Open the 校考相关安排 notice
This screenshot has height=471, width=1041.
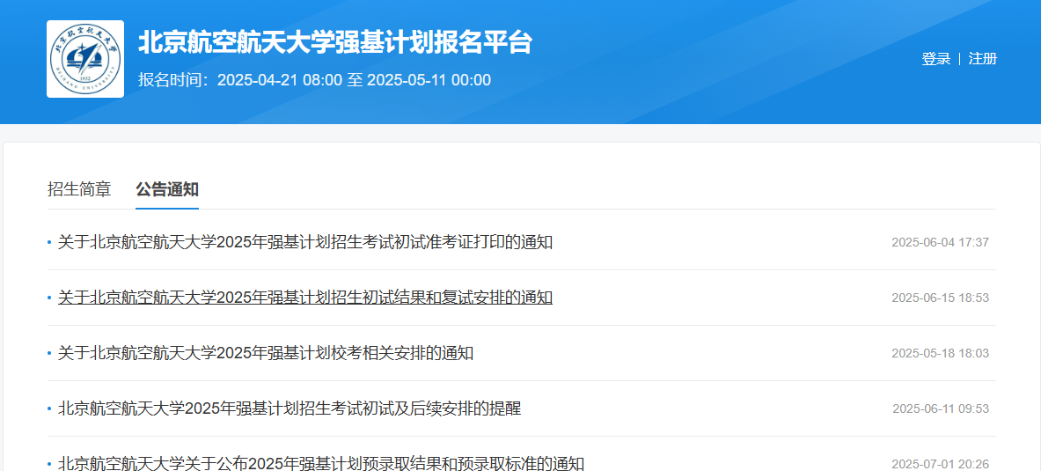point(266,353)
